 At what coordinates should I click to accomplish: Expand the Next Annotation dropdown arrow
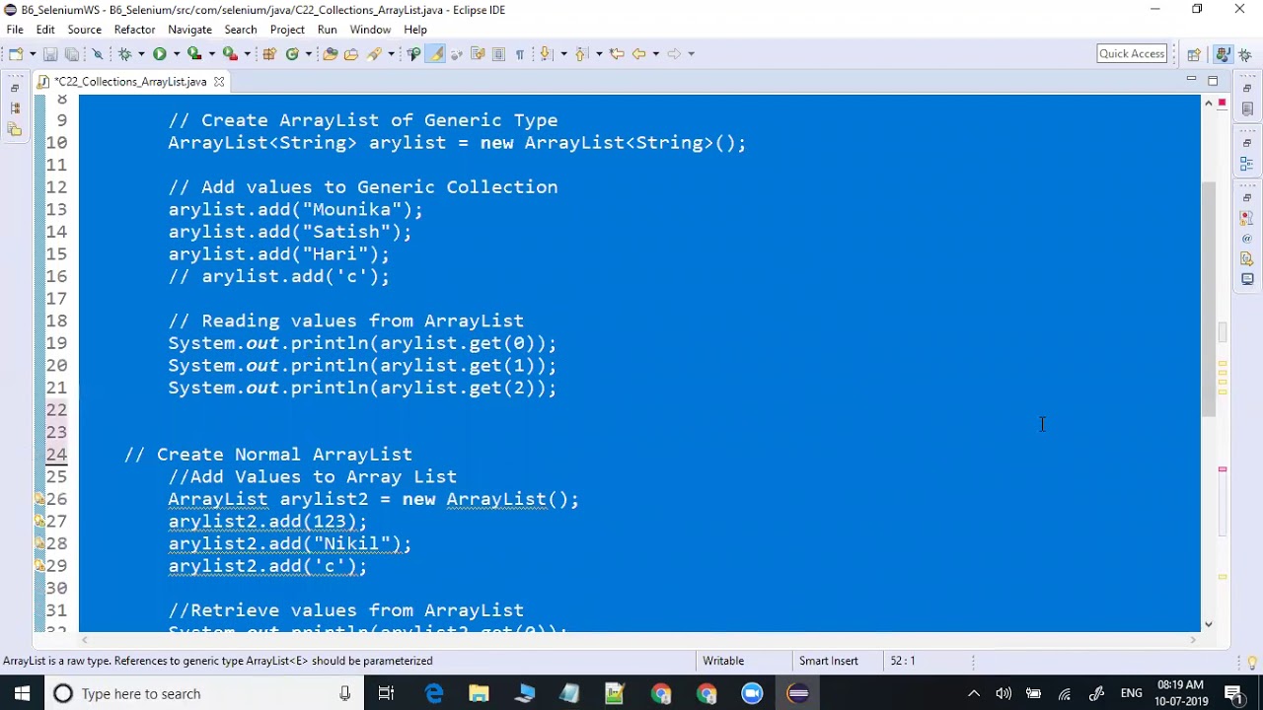click(563, 53)
